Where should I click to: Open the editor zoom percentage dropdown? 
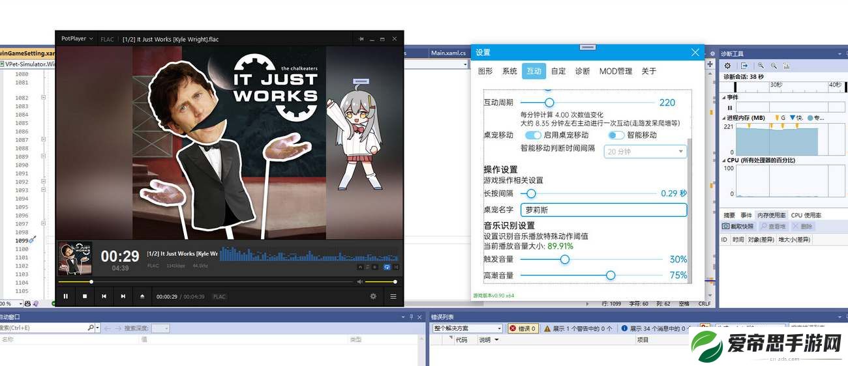point(21,303)
